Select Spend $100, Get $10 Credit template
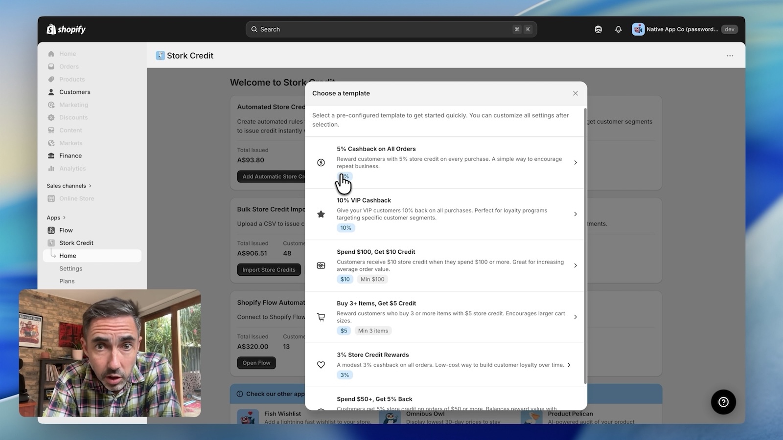Viewport: 783px width, 440px height. (445, 265)
